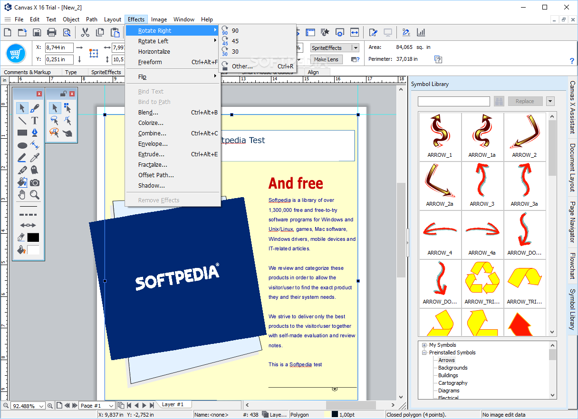Open the SpriteEffects dropdown
This screenshot has height=419, width=578.
(355, 48)
